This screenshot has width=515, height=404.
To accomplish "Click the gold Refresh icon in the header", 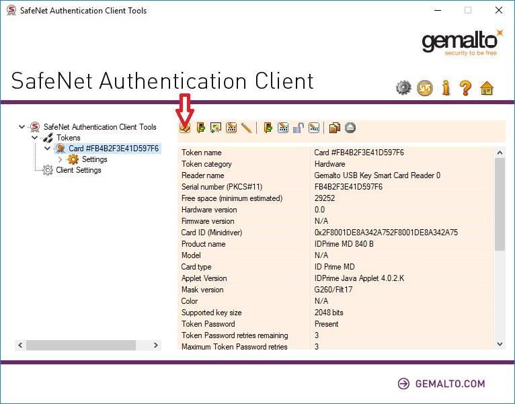I will coord(425,88).
